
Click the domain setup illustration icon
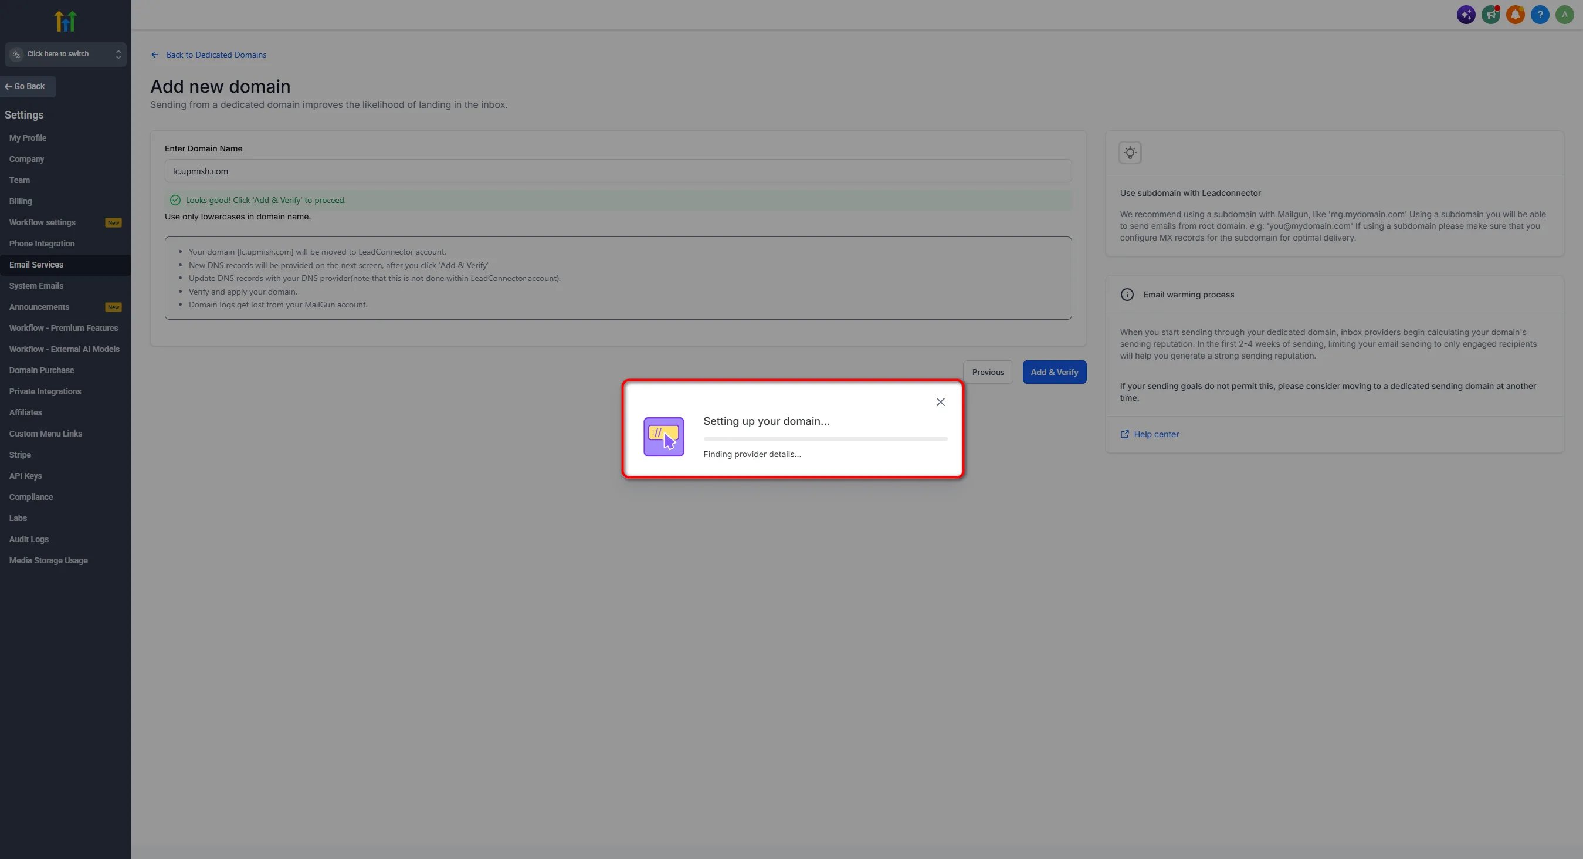pos(664,437)
